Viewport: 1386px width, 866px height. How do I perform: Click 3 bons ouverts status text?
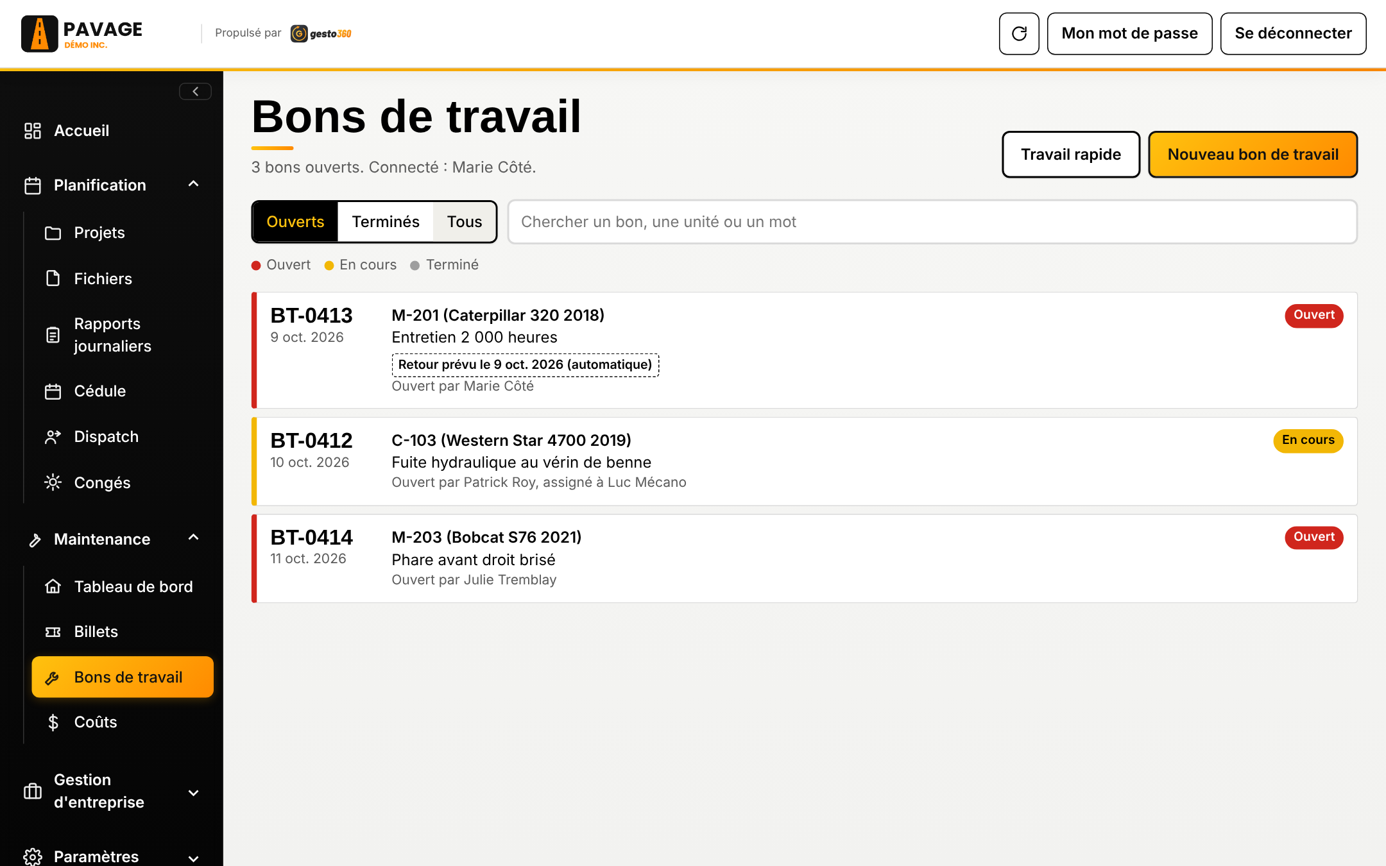click(393, 167)
